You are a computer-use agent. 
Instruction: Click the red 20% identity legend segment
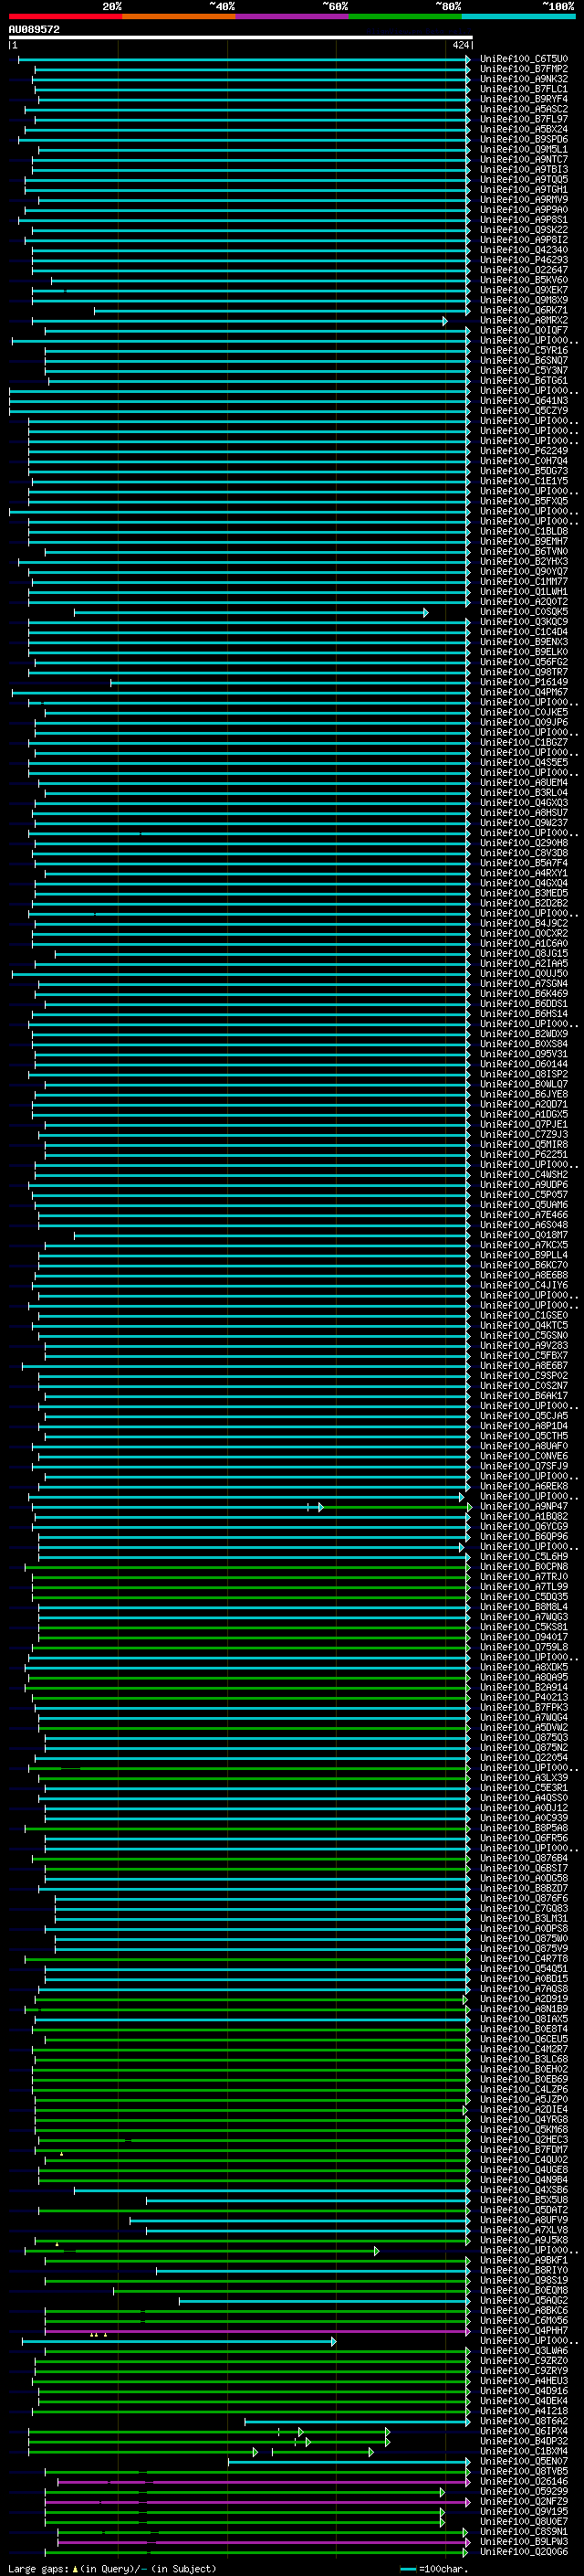click(x=65, y=16)
